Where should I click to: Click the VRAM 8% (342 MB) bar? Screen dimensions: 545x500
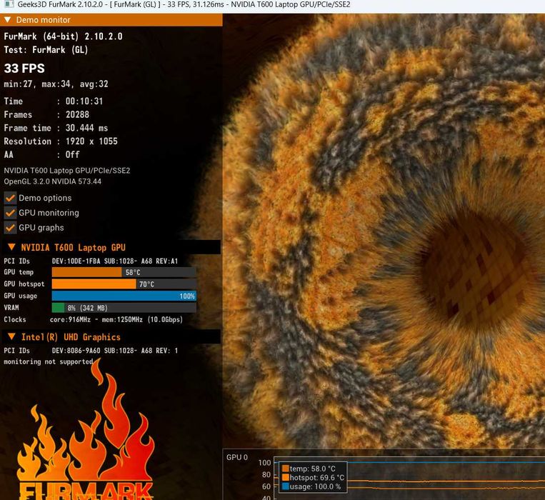[x=124, y=308]
